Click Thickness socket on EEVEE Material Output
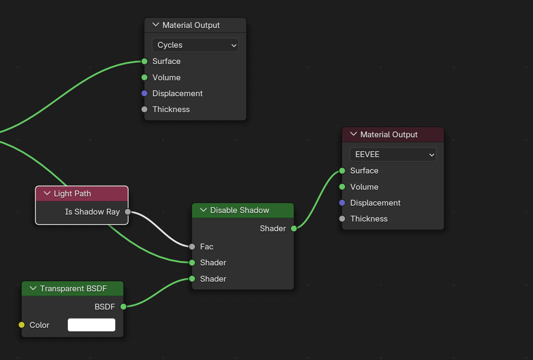 coord(342,219)
